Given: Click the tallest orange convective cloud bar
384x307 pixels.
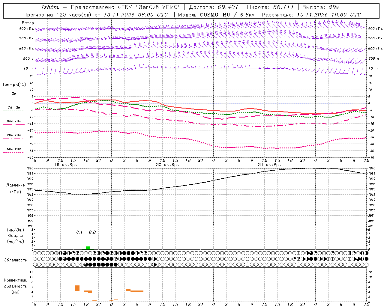Looking at the screenshot, I should tap(77, 288).
